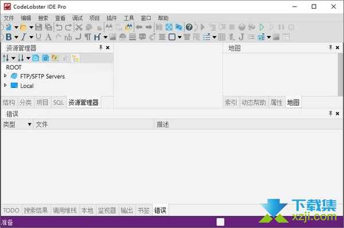Open the Open-folder dropdown arrow
Image resolution: width=344 pixels, height=228 pixels.
point(31,27)
